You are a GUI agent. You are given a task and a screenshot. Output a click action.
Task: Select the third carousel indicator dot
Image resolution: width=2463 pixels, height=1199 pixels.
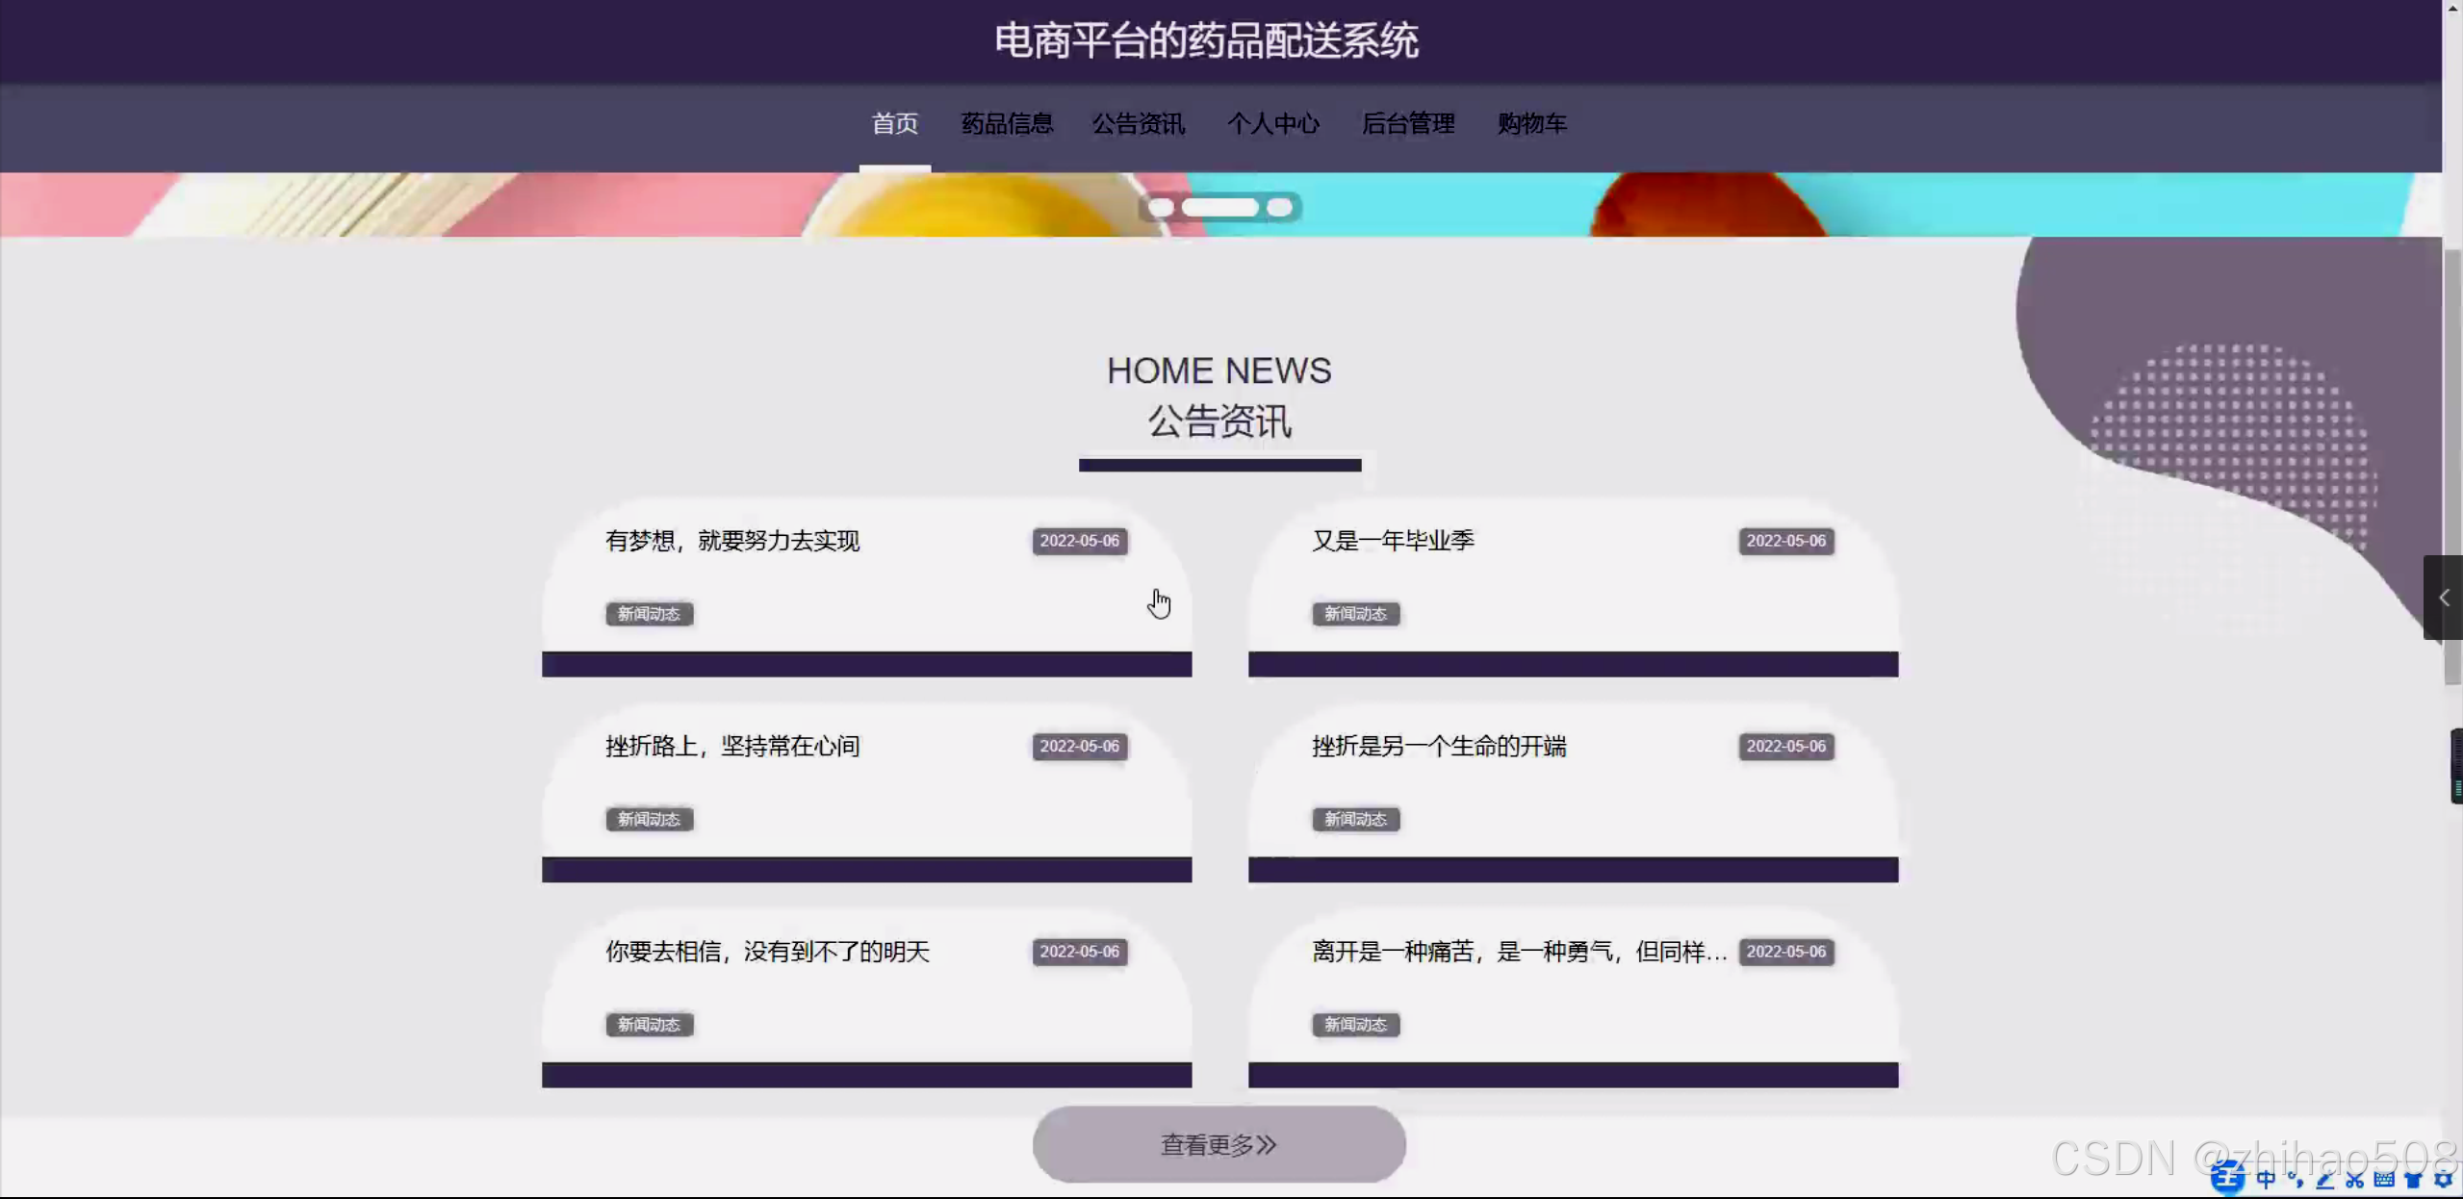1279,208
